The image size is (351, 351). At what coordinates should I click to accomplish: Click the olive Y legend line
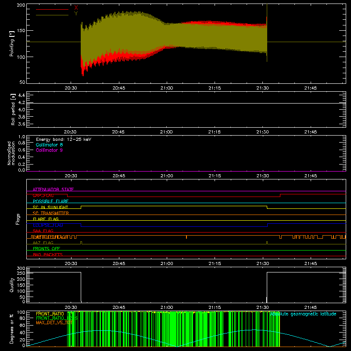tap(52, 15)
